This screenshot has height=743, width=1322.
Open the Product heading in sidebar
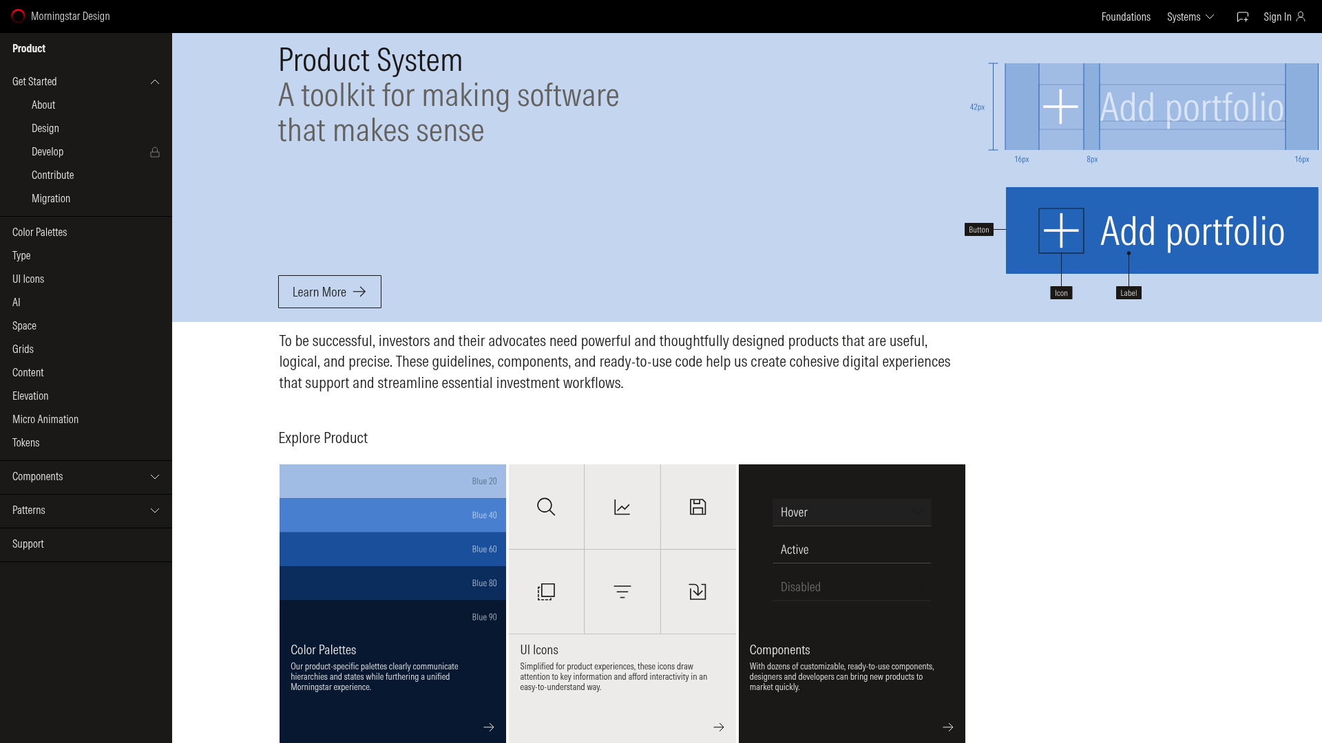pyautogui.click(x=29, y=49)
